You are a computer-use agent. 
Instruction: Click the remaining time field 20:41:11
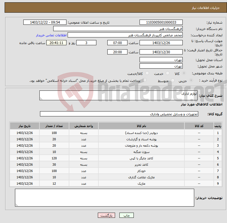(56, 43)
